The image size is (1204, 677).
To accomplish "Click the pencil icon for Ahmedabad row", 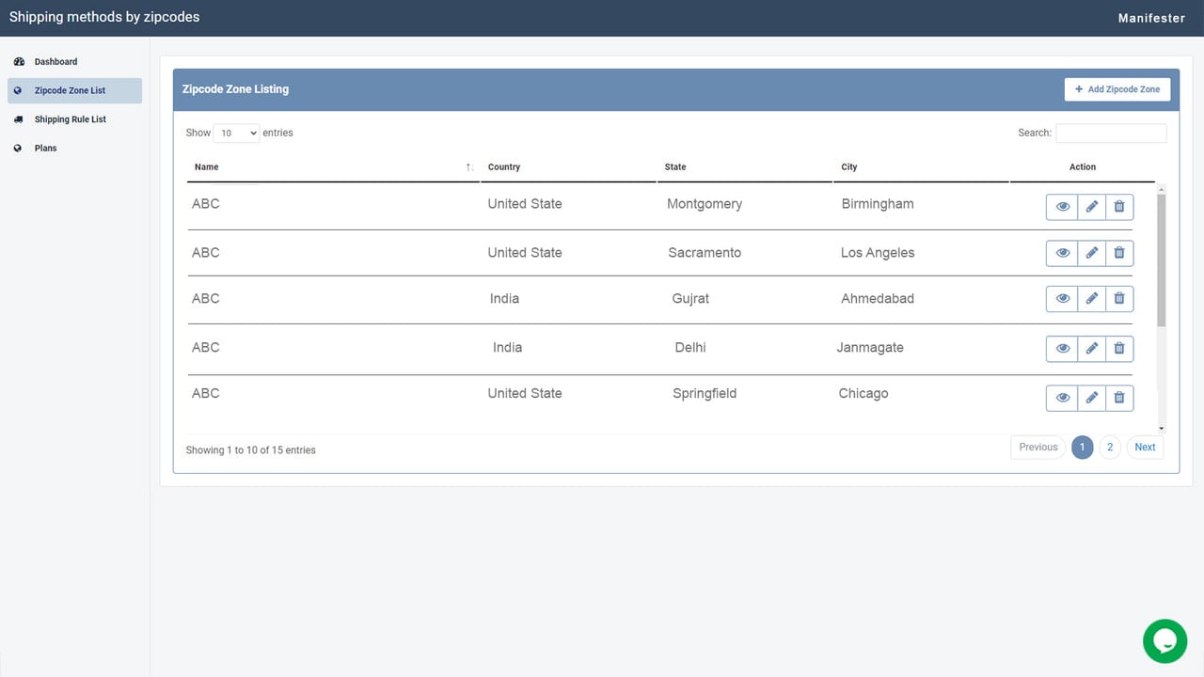I will coord(1091,299).
